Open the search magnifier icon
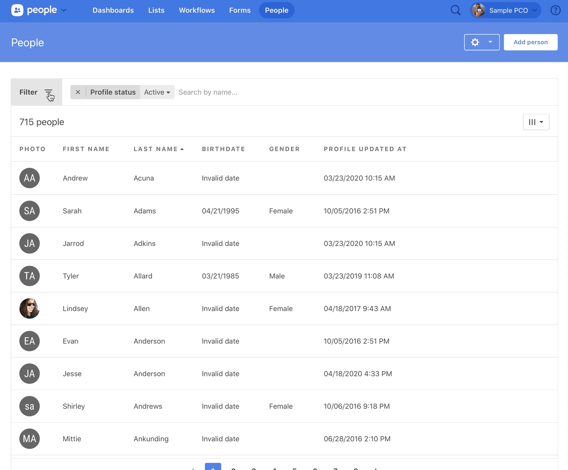The width and height of the screenshot is (568, 470). [x=455, y=10]
